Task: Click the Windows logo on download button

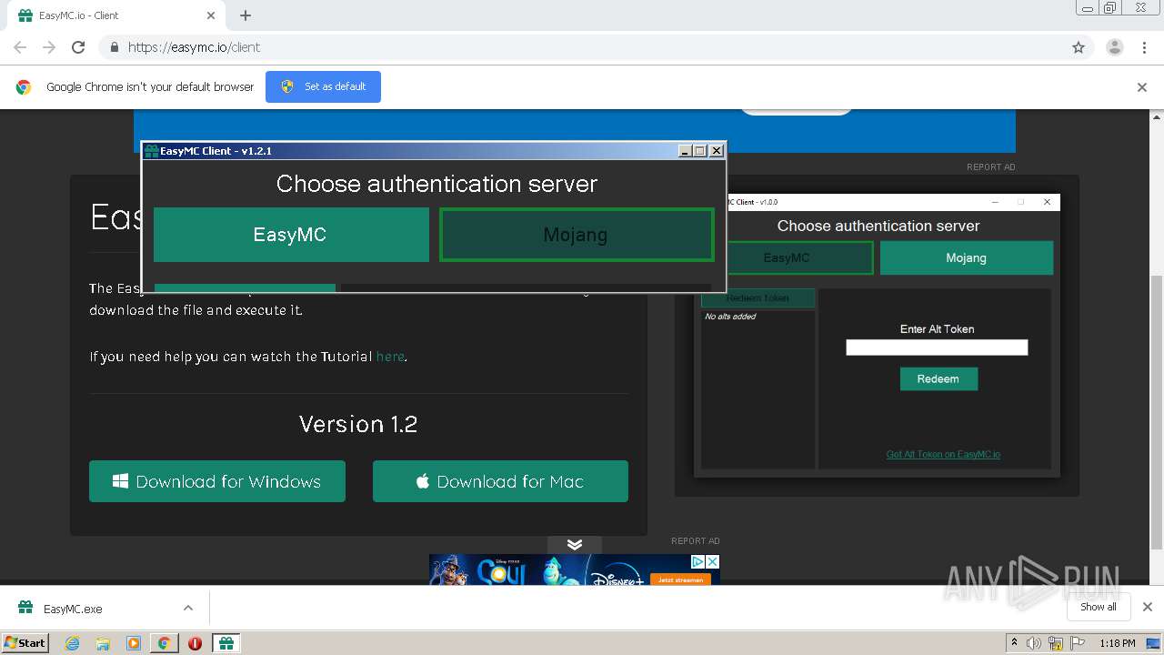Action: 120,481
